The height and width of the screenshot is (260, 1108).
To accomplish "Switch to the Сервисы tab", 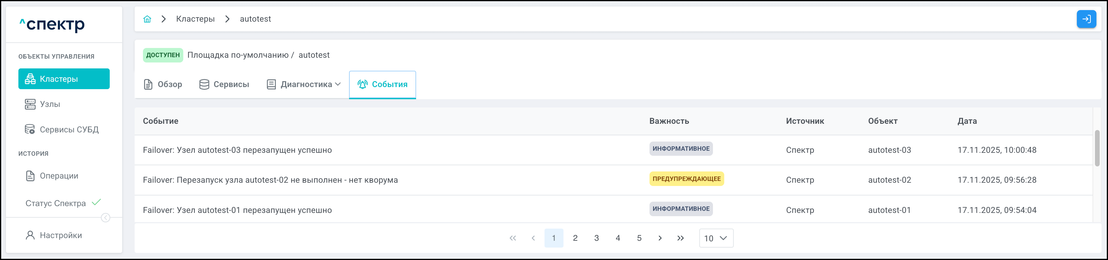I will click(224, 84).
